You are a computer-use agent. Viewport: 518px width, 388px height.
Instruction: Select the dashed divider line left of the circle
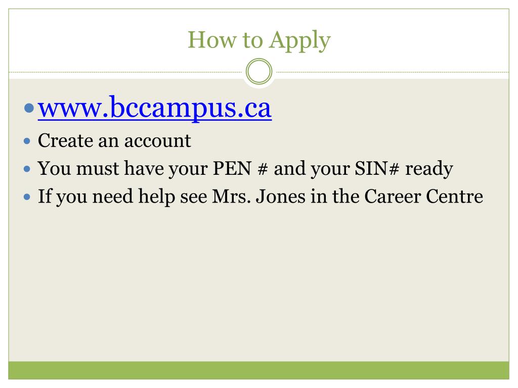click(125, 72)
